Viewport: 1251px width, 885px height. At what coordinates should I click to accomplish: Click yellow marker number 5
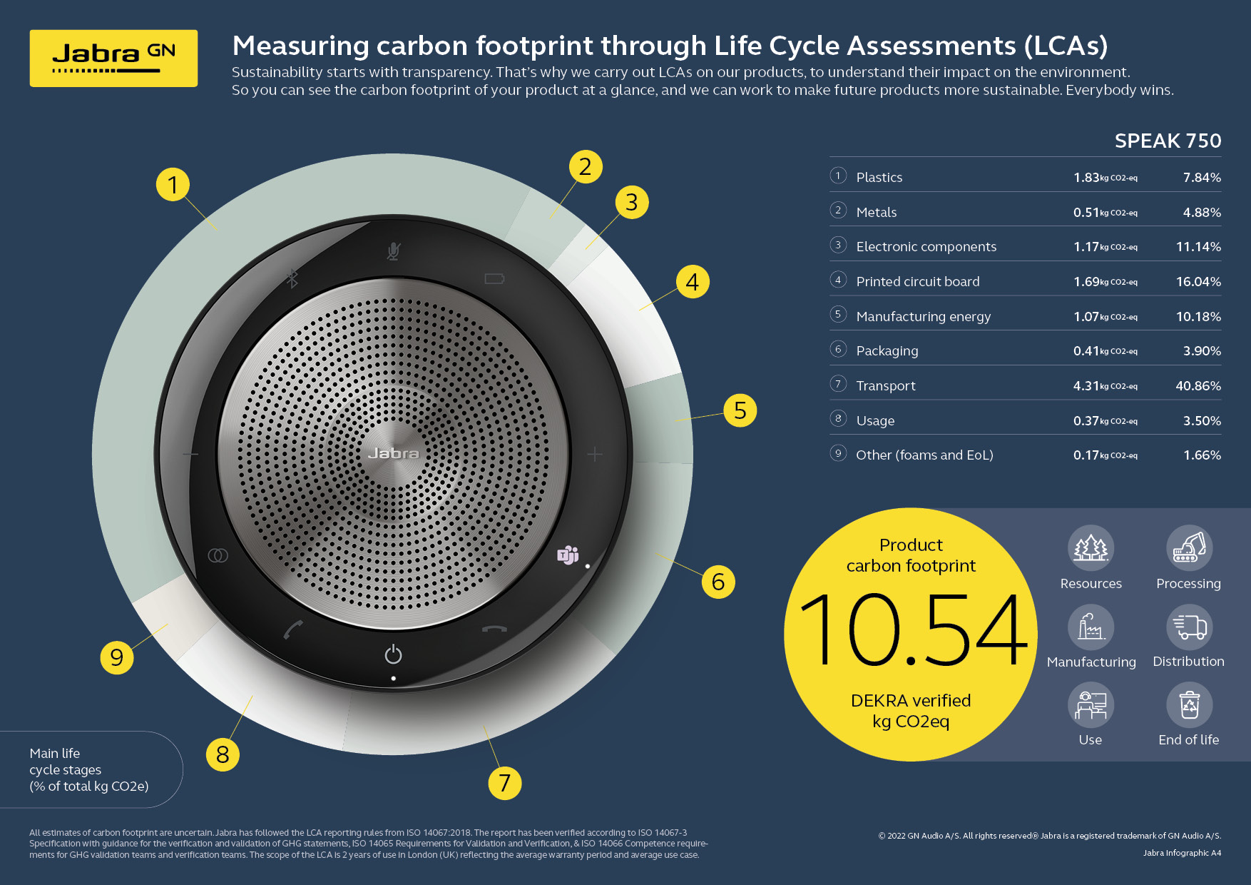740,410
